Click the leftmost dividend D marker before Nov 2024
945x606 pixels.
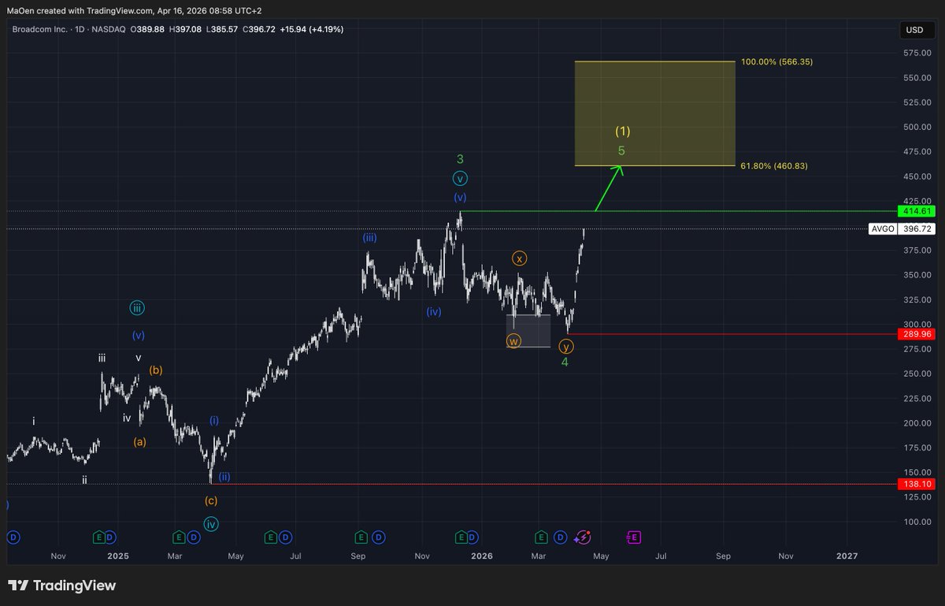[13, 537]
